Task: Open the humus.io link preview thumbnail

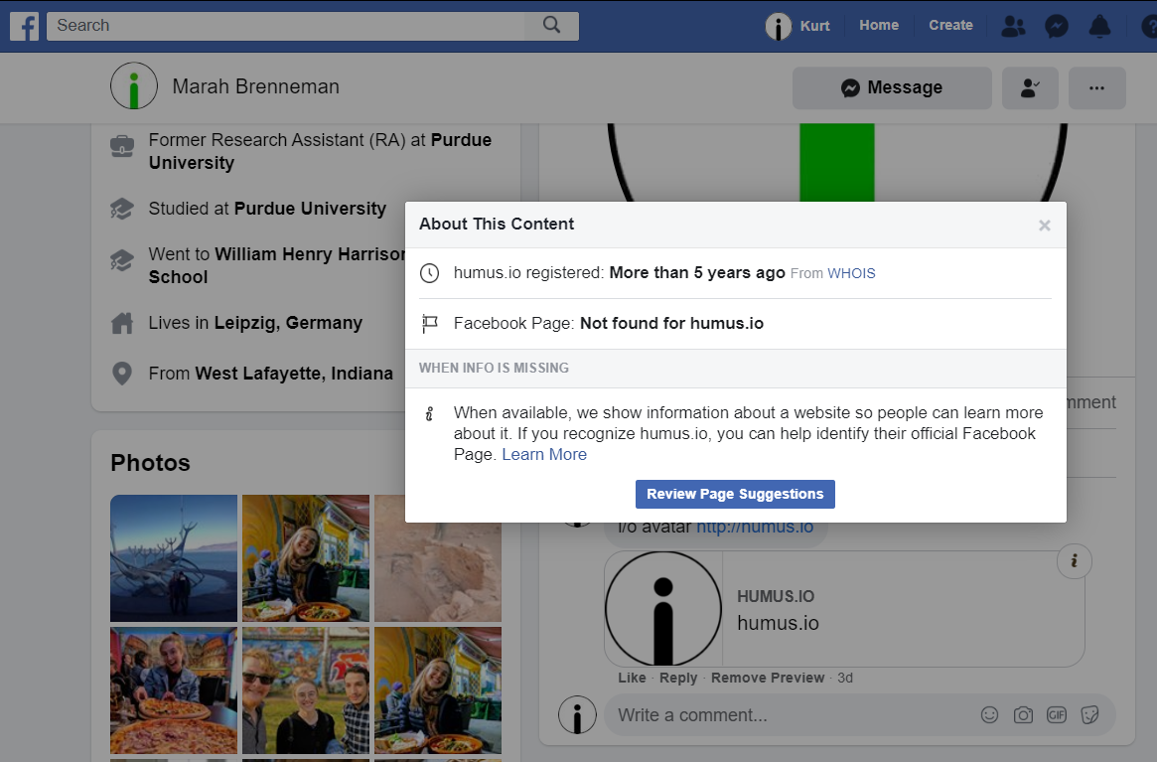Action: click(x=663, y=608)
